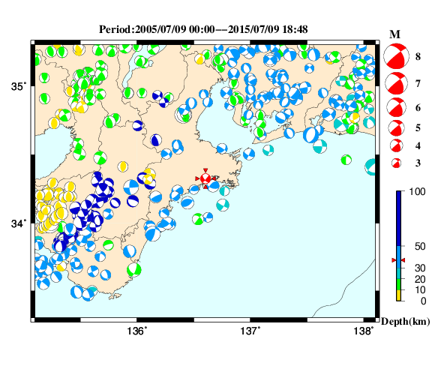Click the depth scale label "100"

(x=417, y=191)
